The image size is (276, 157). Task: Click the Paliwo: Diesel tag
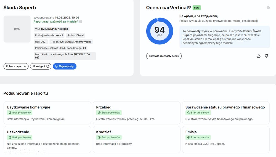[76, 35]
